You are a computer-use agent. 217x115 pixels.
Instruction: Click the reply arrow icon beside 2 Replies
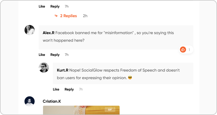(x=56, y=16)
